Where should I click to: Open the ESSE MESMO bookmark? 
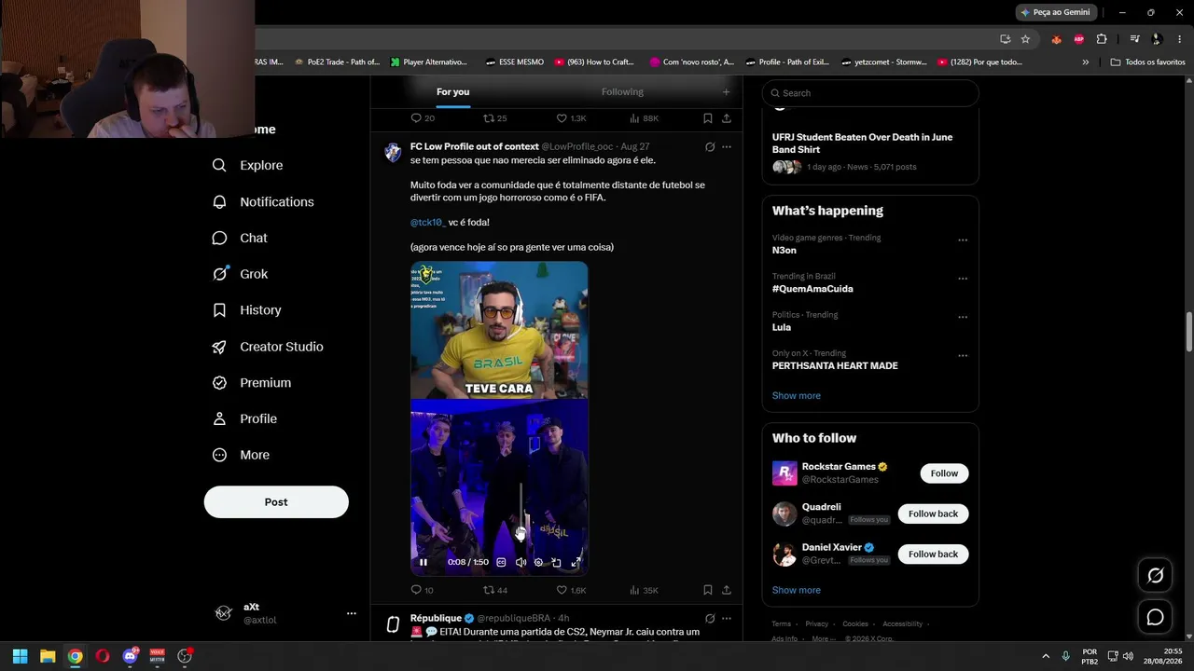coord(514,62)
